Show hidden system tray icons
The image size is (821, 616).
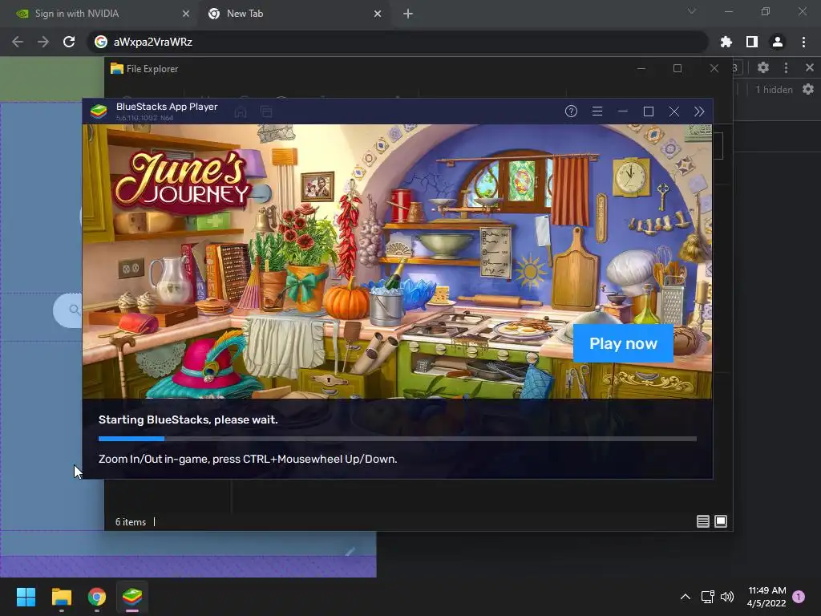686,597
